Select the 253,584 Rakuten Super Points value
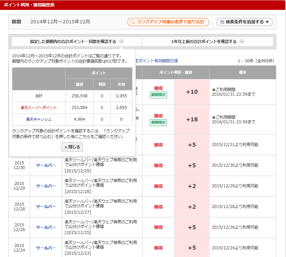Image resolution: width=286 pixels, height=257 pixels. (79, 108)
